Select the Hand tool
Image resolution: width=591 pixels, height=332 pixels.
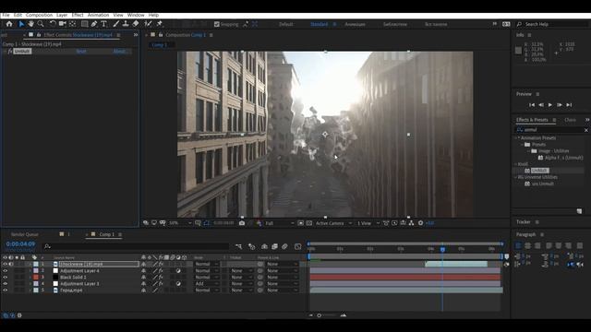(30, 24)
